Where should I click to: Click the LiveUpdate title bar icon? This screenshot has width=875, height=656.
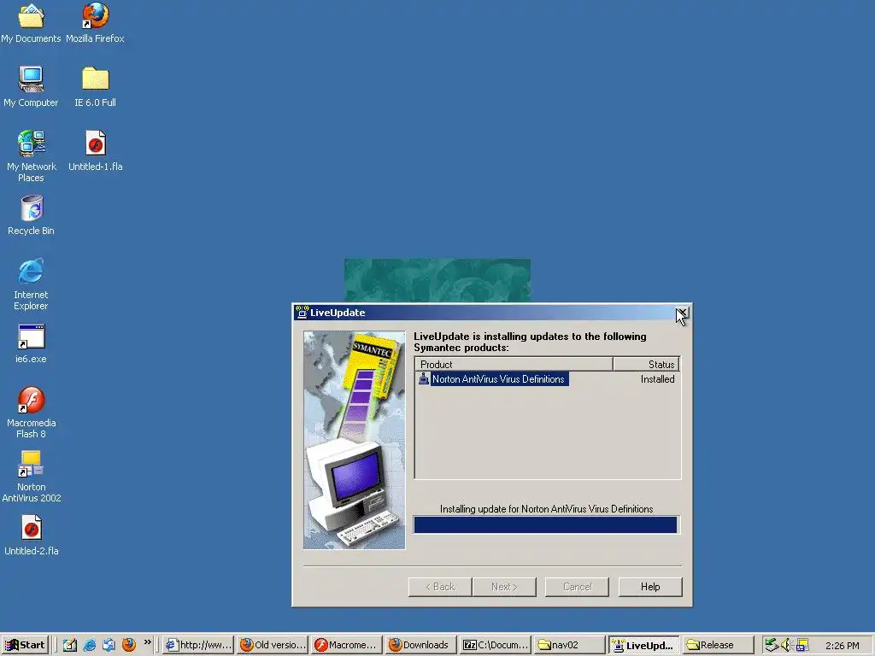(x=302, y=313)
